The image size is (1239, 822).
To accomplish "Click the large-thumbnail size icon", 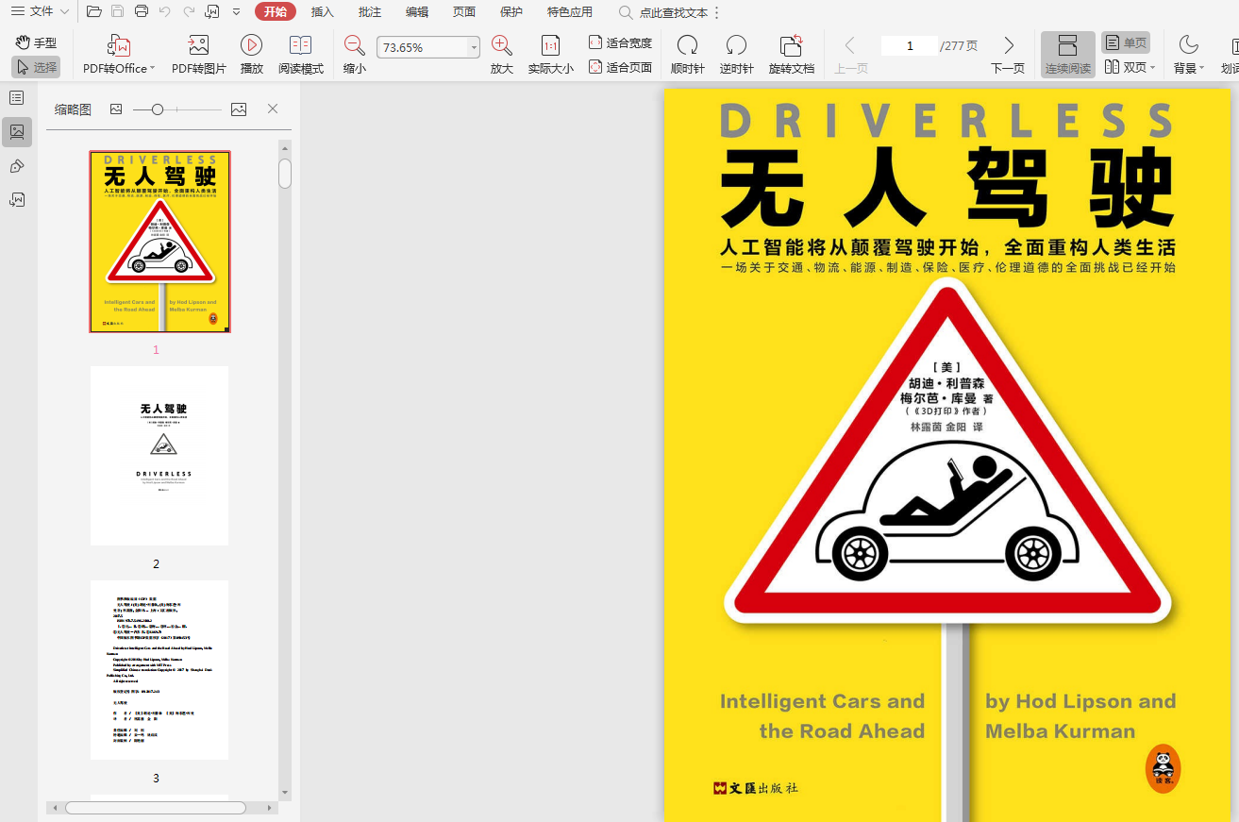I will pyautogui.click(x=239, y=109).
